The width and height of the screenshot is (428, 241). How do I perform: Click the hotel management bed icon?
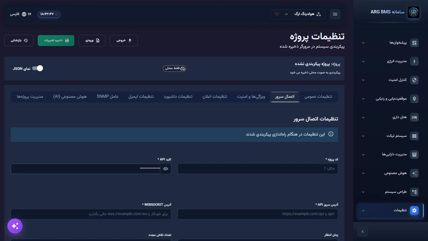click(x=414, y=117)
